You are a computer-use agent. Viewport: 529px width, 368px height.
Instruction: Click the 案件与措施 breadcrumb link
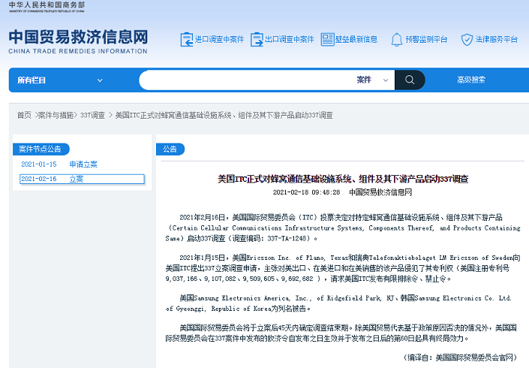click(56, 116)
